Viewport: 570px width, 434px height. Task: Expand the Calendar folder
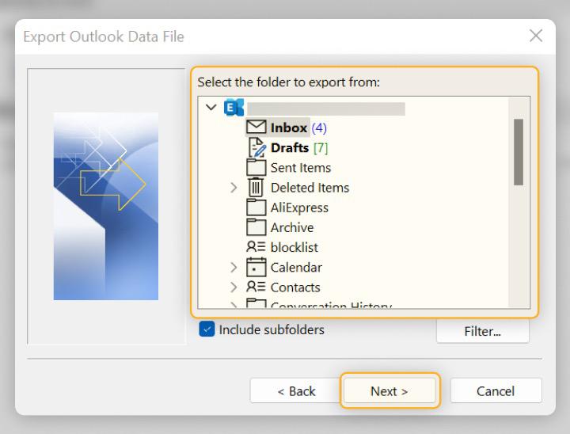(234, 268)
